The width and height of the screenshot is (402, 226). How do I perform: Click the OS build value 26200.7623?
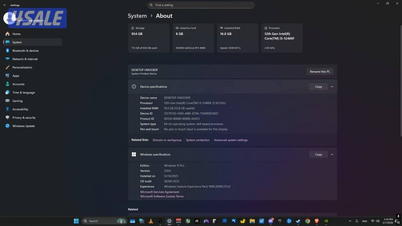172,181
